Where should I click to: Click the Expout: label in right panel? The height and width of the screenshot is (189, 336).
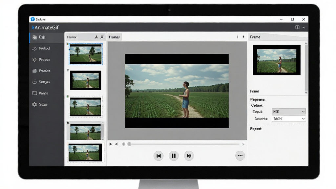pyautogui.click(x=256, y=129)
